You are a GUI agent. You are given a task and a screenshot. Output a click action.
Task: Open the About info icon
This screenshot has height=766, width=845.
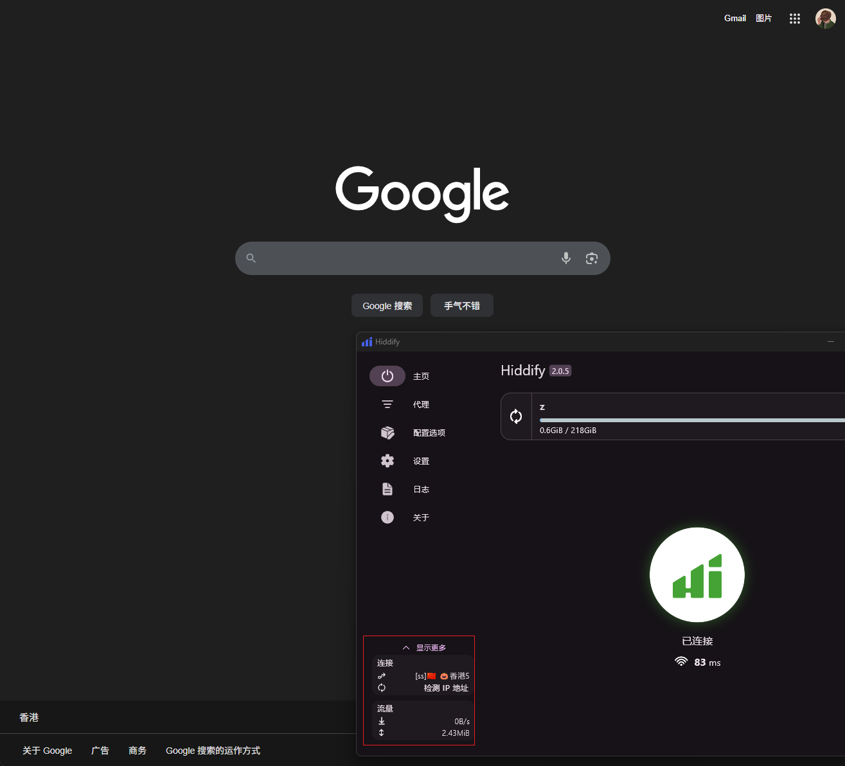387,517
